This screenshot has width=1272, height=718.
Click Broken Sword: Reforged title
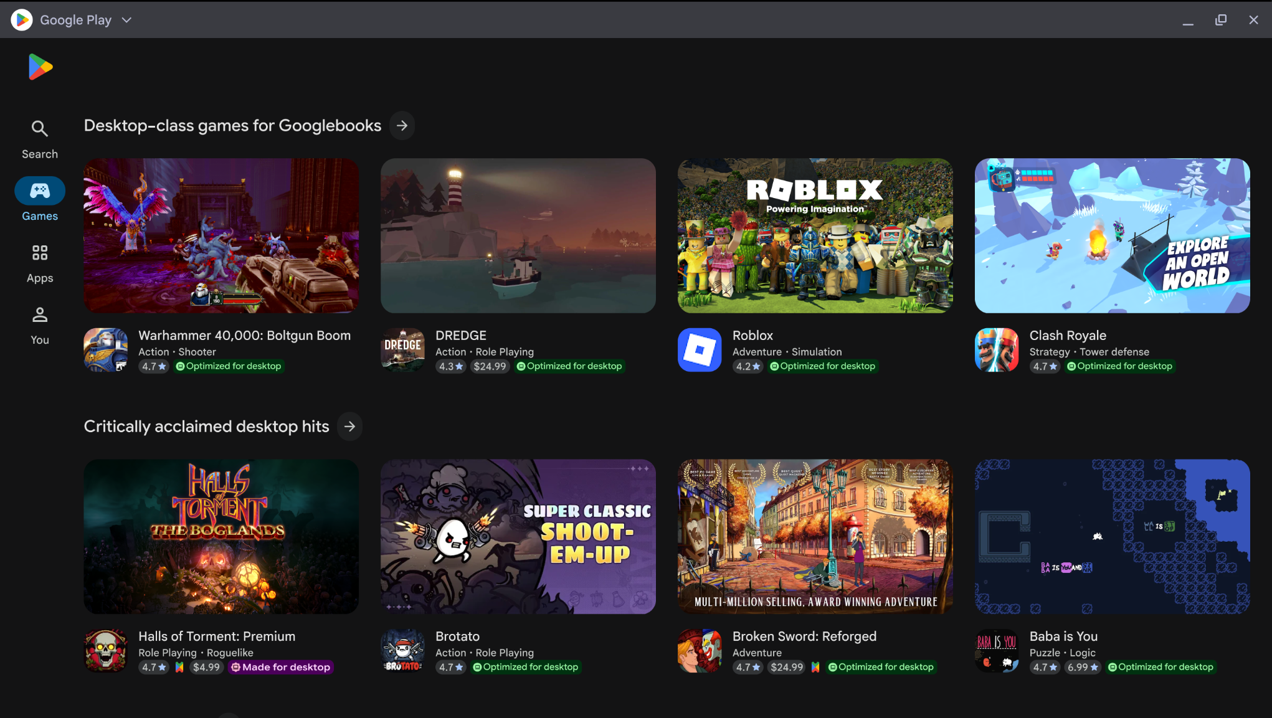point(804,636)
